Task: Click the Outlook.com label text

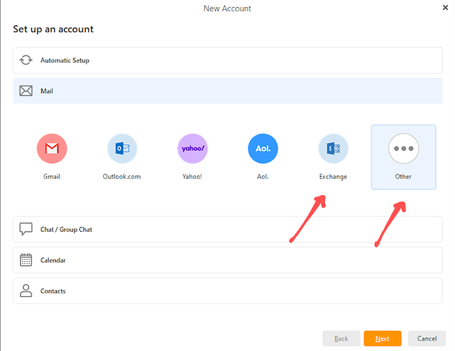Action: pyautogui.click(x=122, y=176)
